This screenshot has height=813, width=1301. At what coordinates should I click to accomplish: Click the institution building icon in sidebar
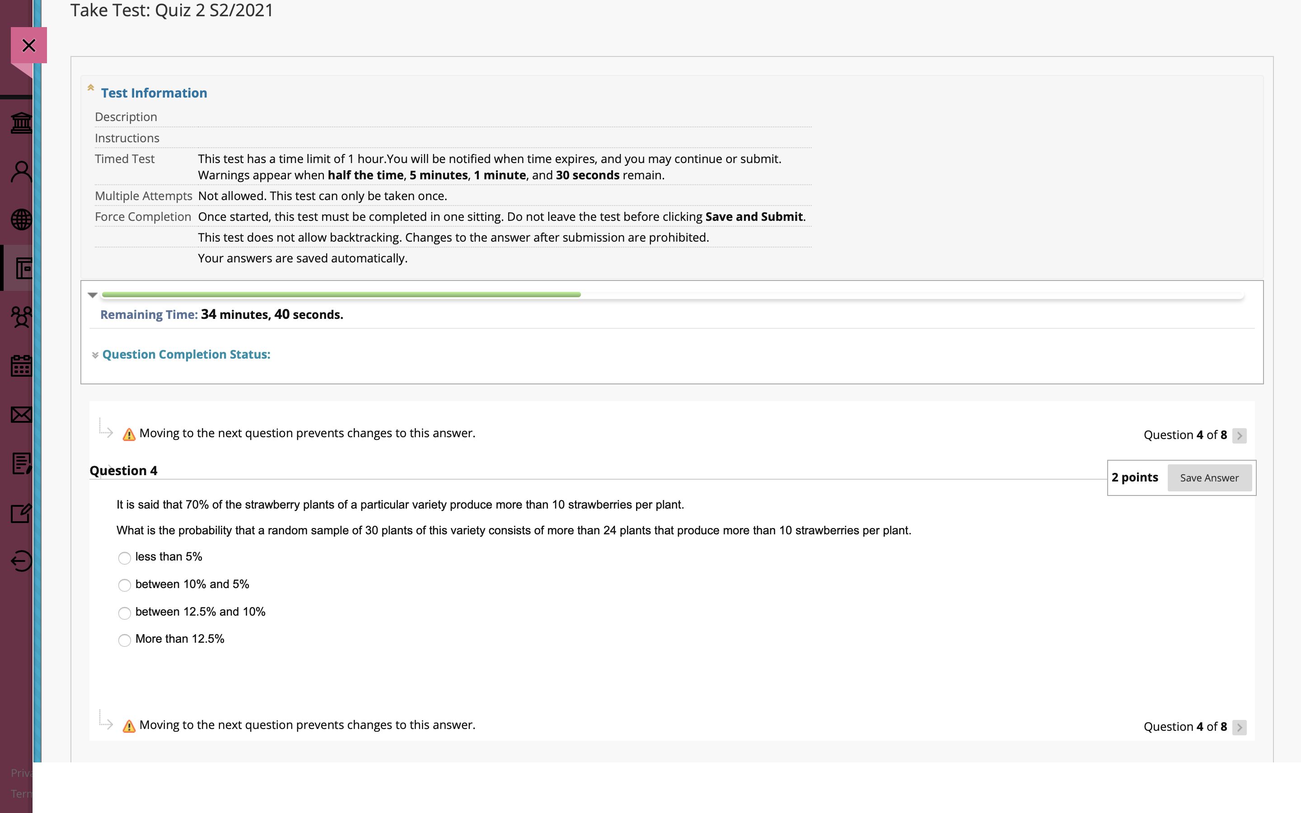point(22,123)
